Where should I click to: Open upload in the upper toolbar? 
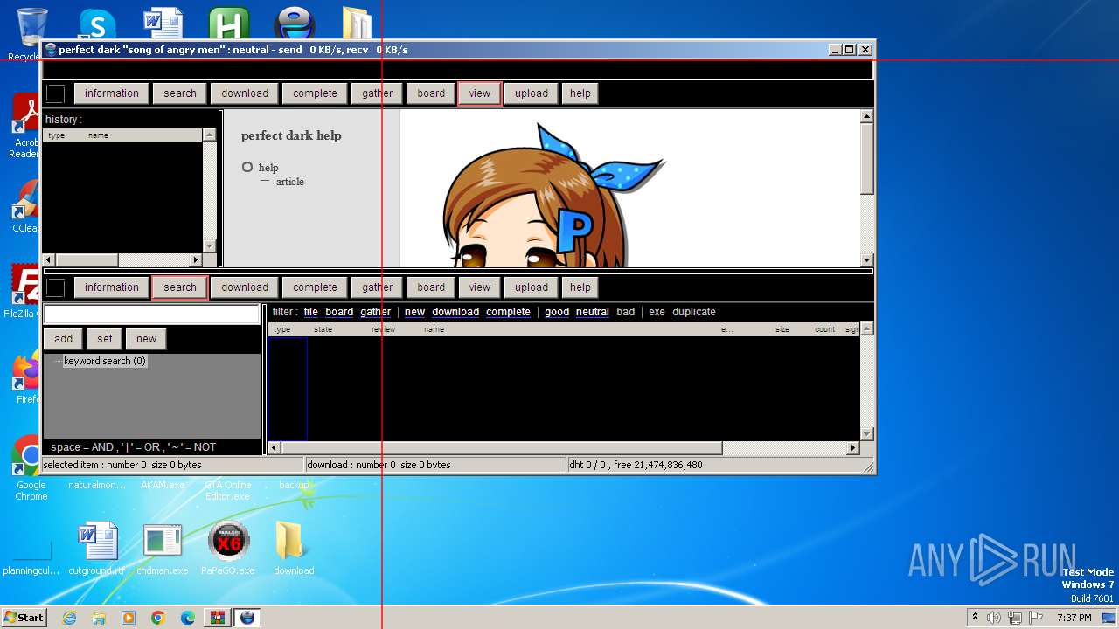click(532, 93)
